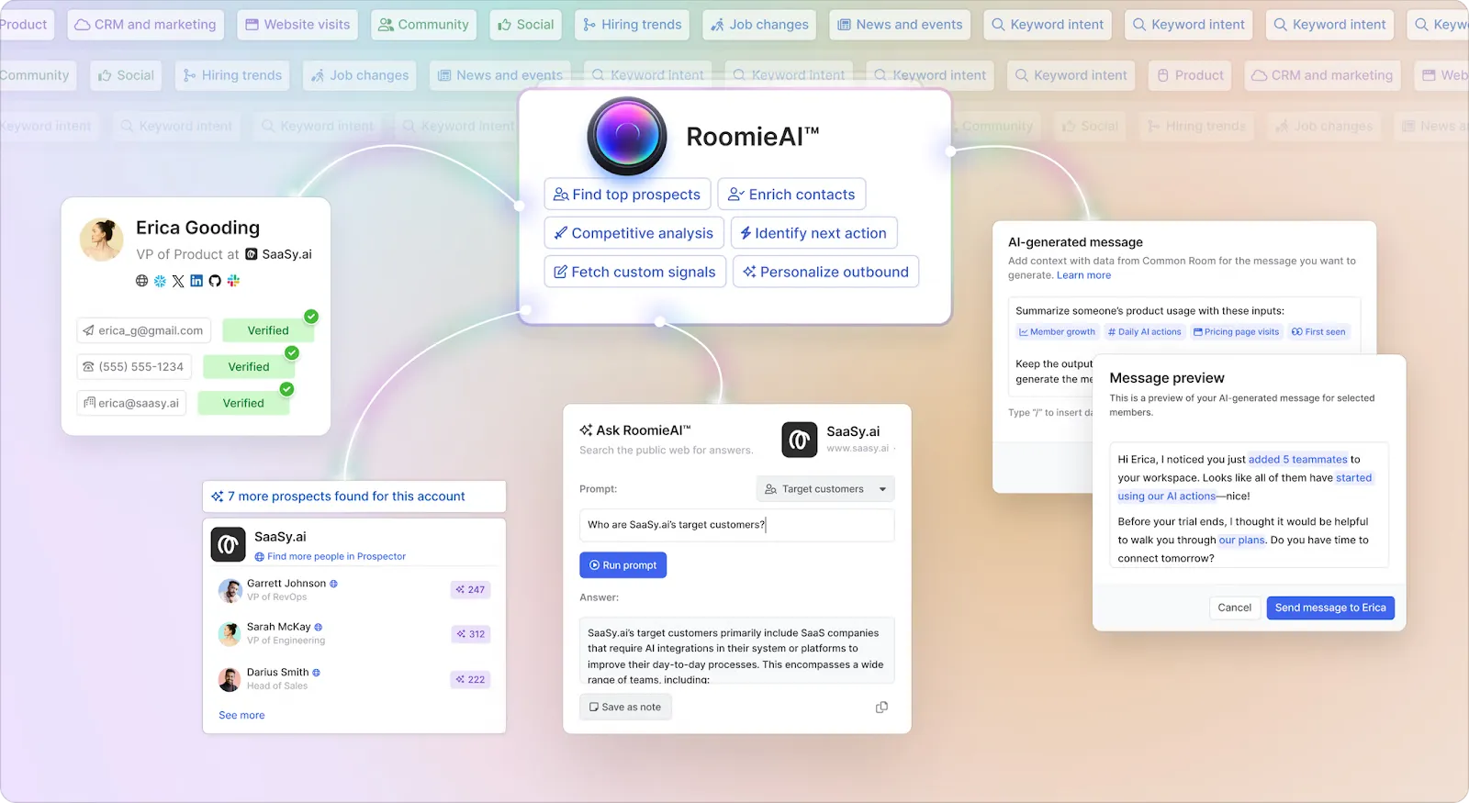Click Darius Smith name
This screenshot has width=1469, height=803.
277,673
